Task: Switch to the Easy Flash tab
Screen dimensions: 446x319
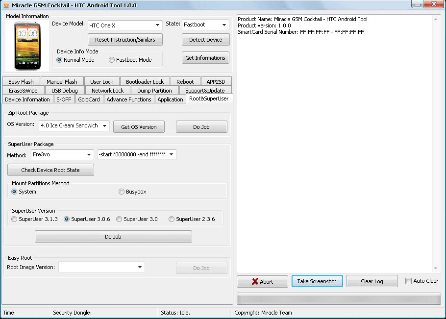Action: pos(21,82)
